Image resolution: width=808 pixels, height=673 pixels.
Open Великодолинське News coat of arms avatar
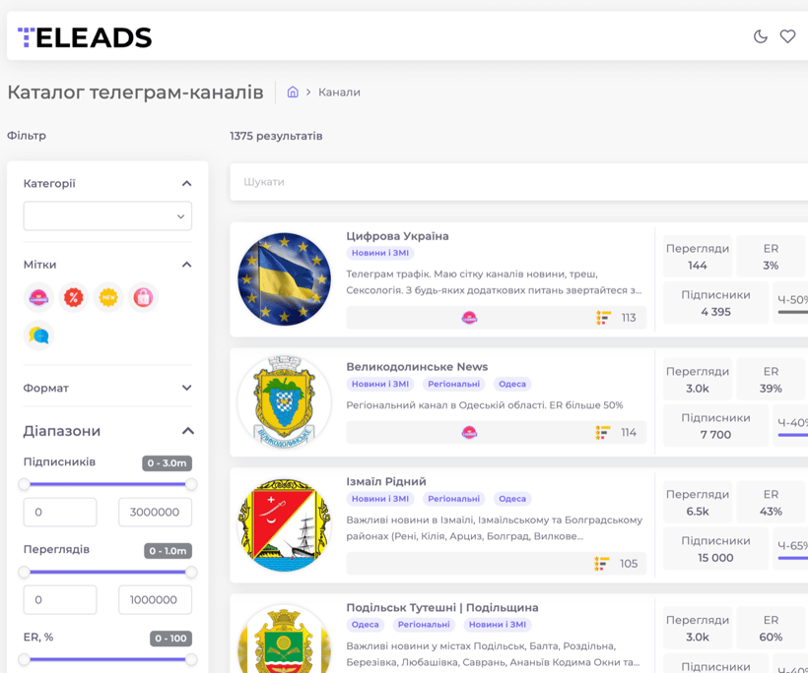(x=284, y=402)
